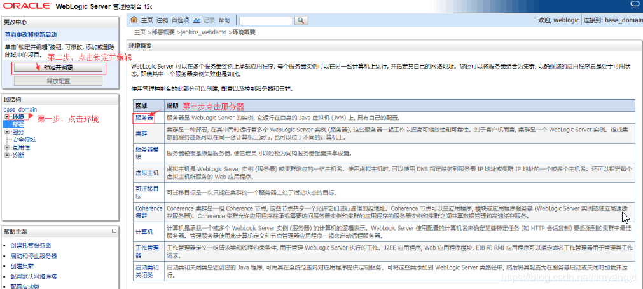
Task: Open the 可迁移目标 link
Action: [147, 192]
